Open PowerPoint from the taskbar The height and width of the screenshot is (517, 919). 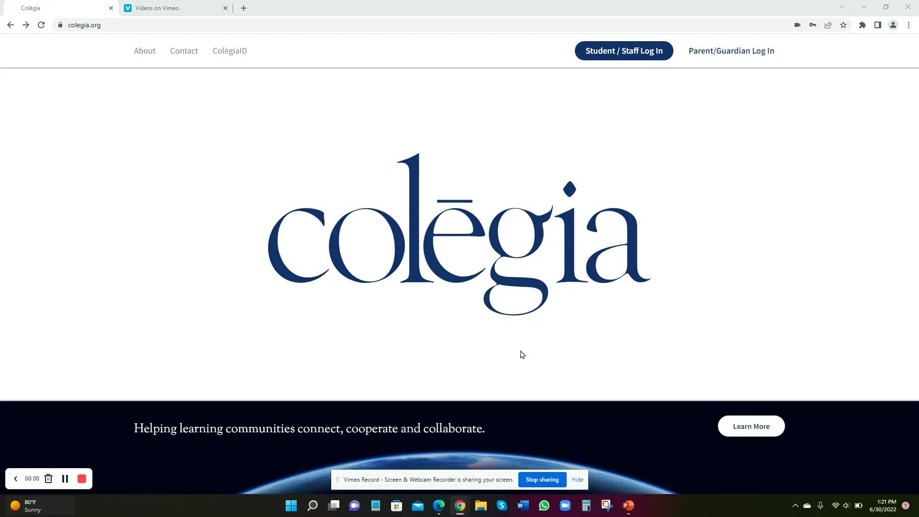point(628,505)
